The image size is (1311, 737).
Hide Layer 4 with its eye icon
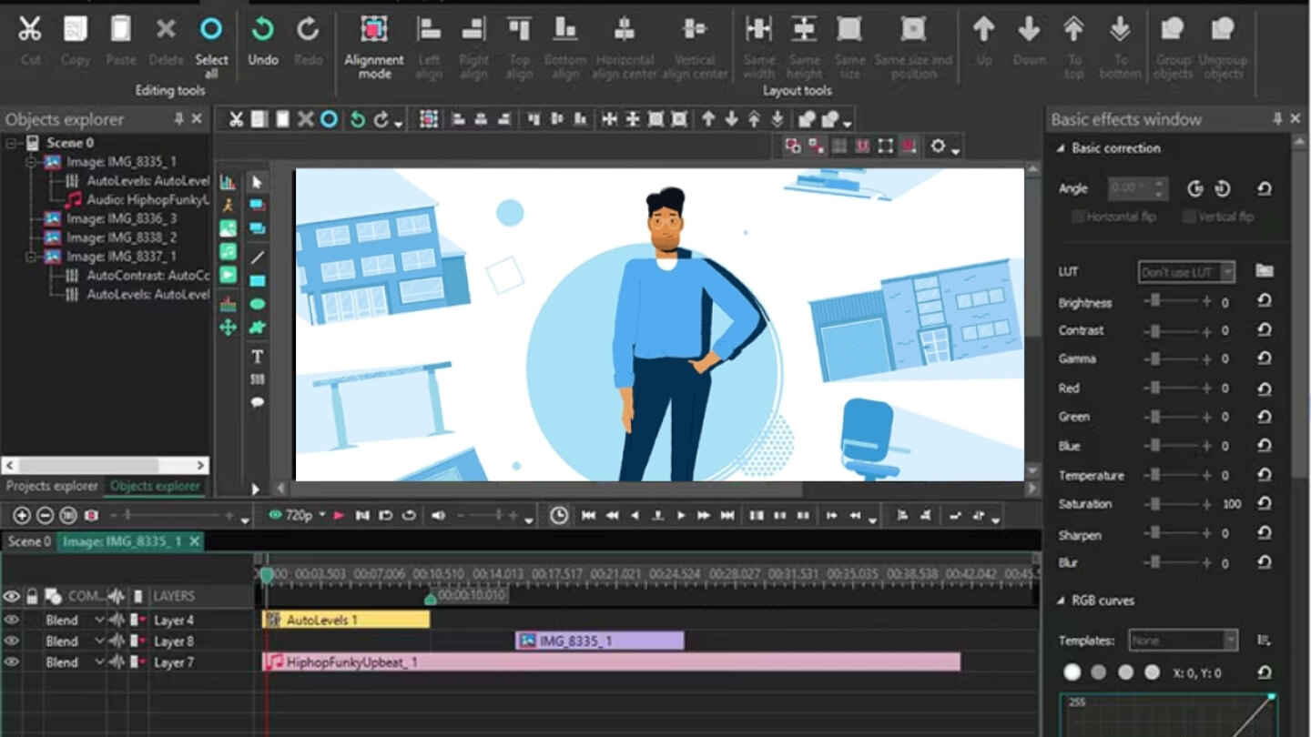tap(11, 620)
